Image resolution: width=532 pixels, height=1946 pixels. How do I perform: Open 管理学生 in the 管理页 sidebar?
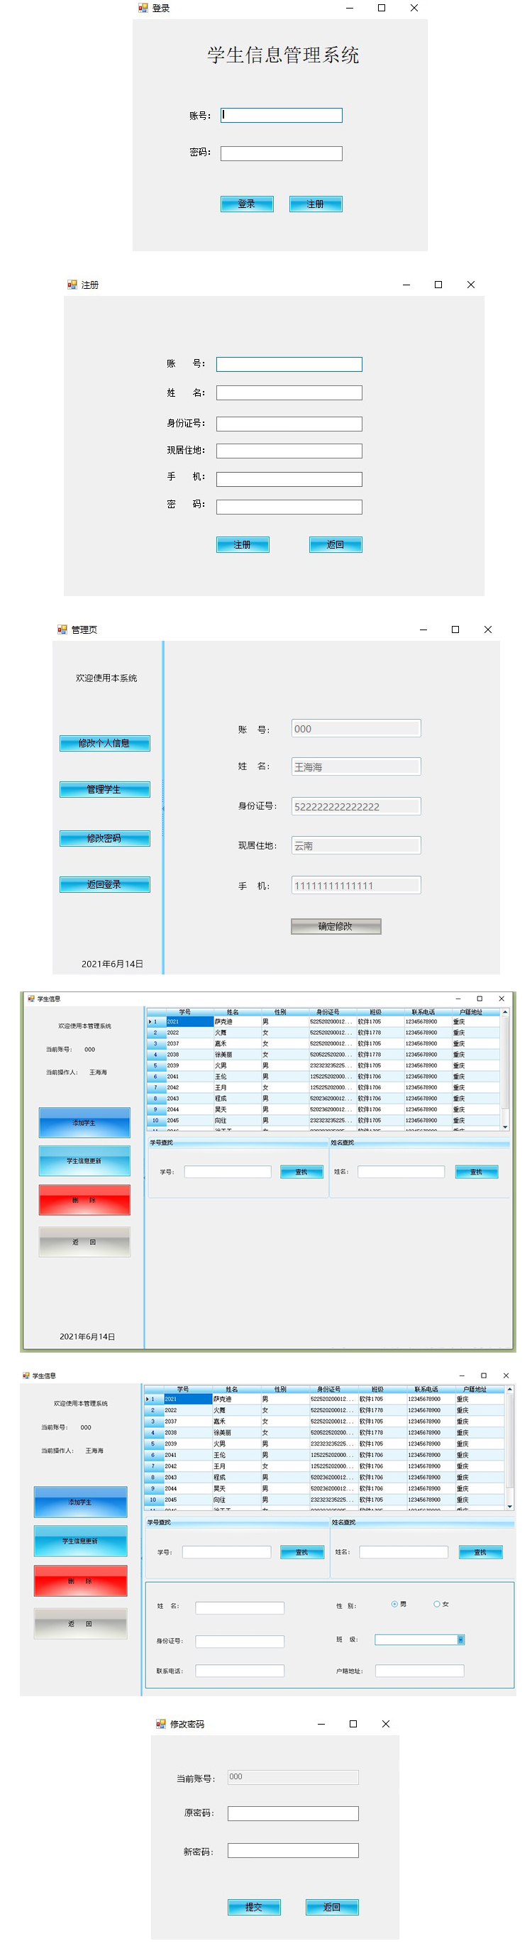(105, 789)
